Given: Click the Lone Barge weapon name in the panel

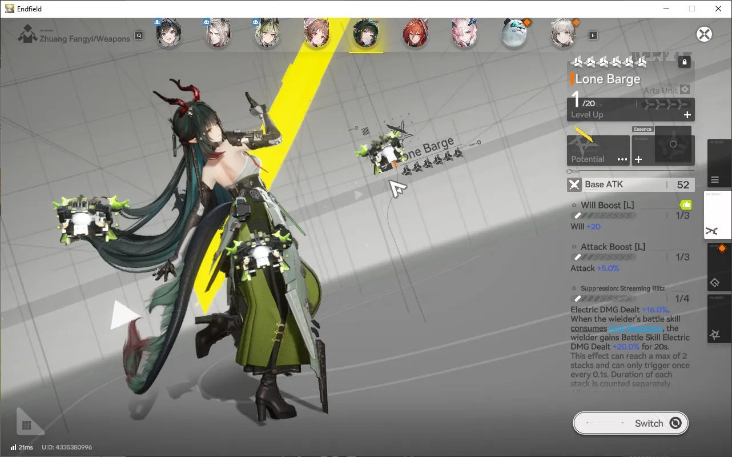Looking at the screenshot, I should (x=608, y=79).
